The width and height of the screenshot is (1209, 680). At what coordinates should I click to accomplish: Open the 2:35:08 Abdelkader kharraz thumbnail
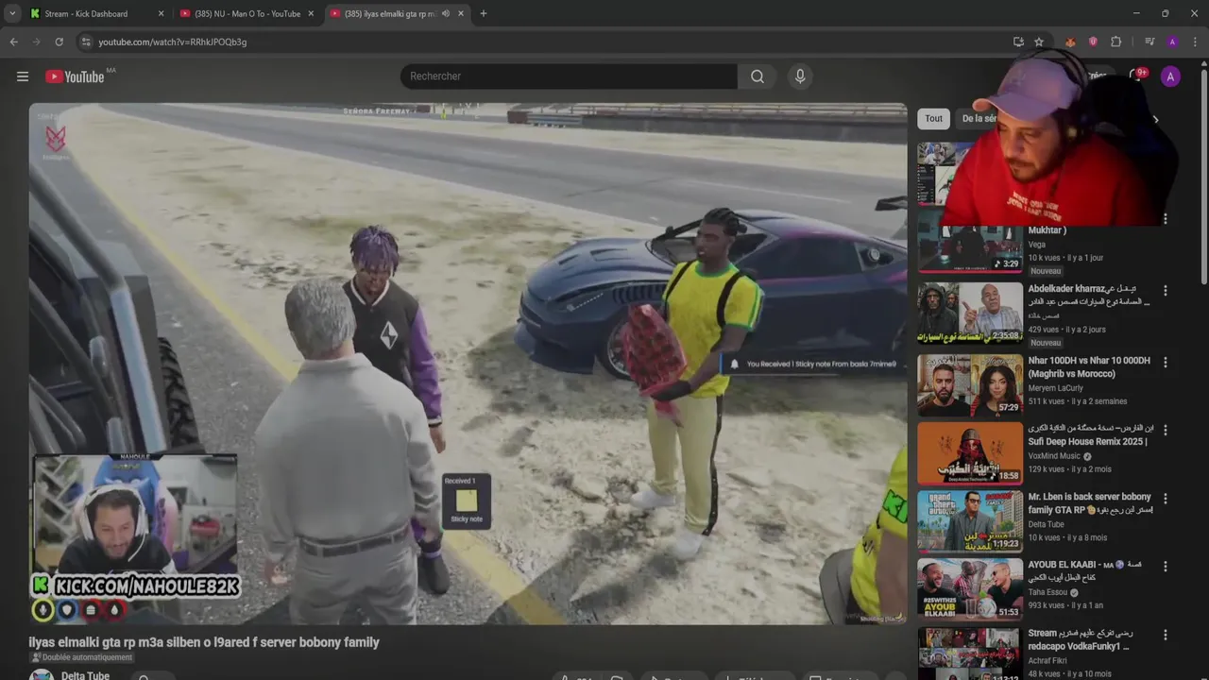(x=970, y=314)
